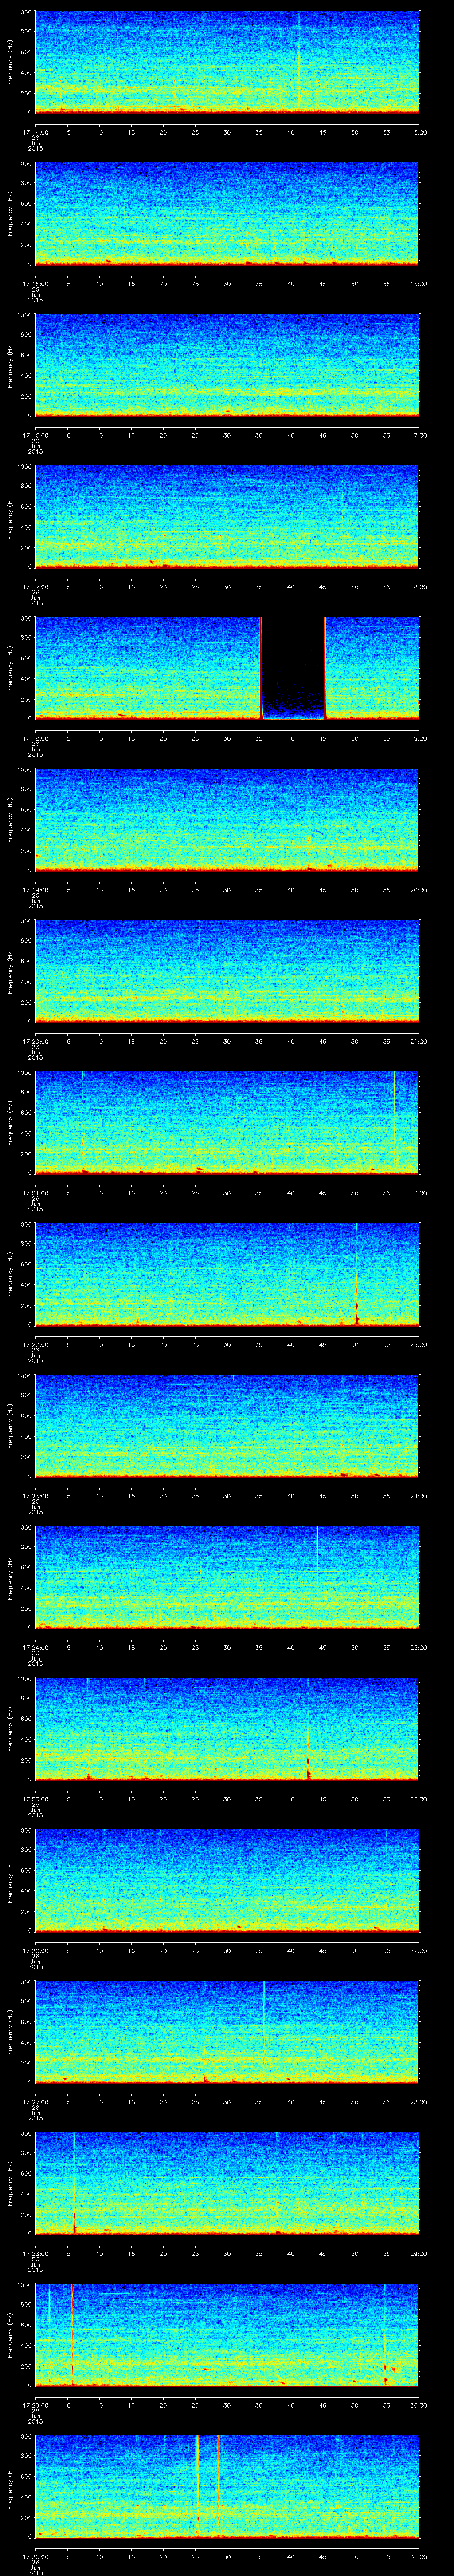Viewport: 454px width, 2576px height.
Task: Click the 17:26:00 start time label
Action: (35, 1950)
